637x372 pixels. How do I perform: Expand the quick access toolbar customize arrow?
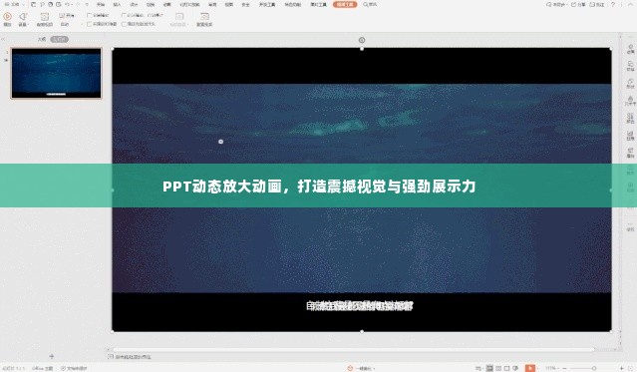point(87,4)
